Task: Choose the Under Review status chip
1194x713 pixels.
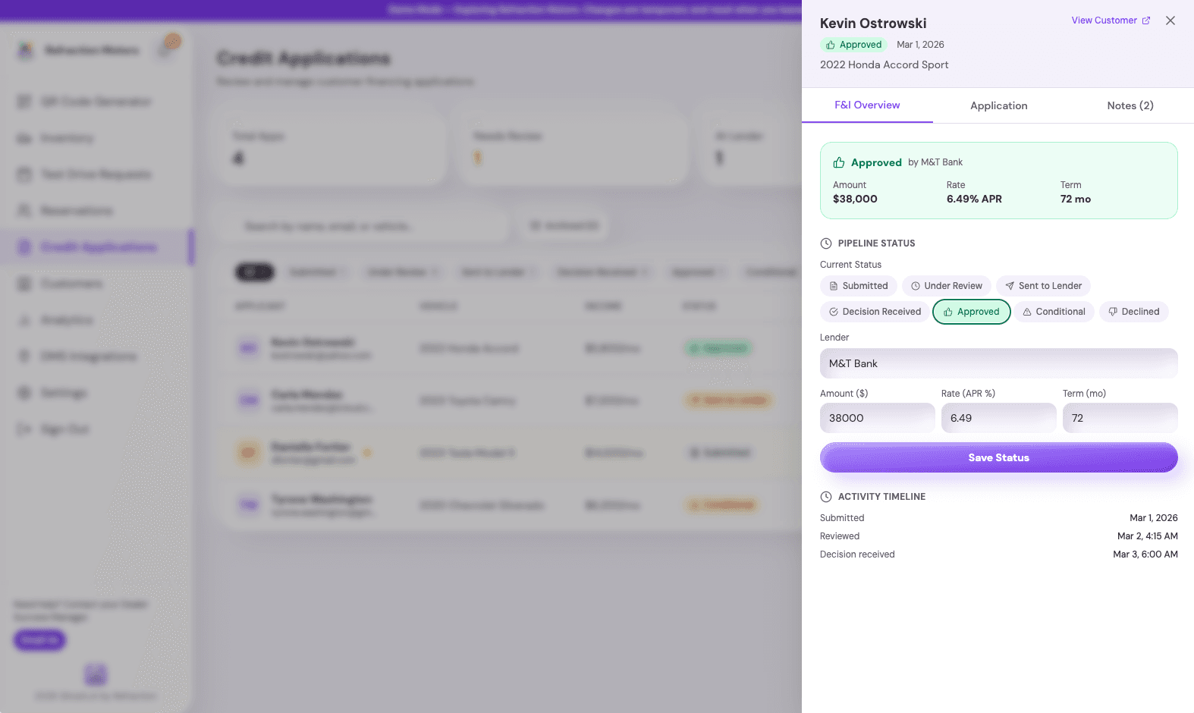Action: coord(946,286)
